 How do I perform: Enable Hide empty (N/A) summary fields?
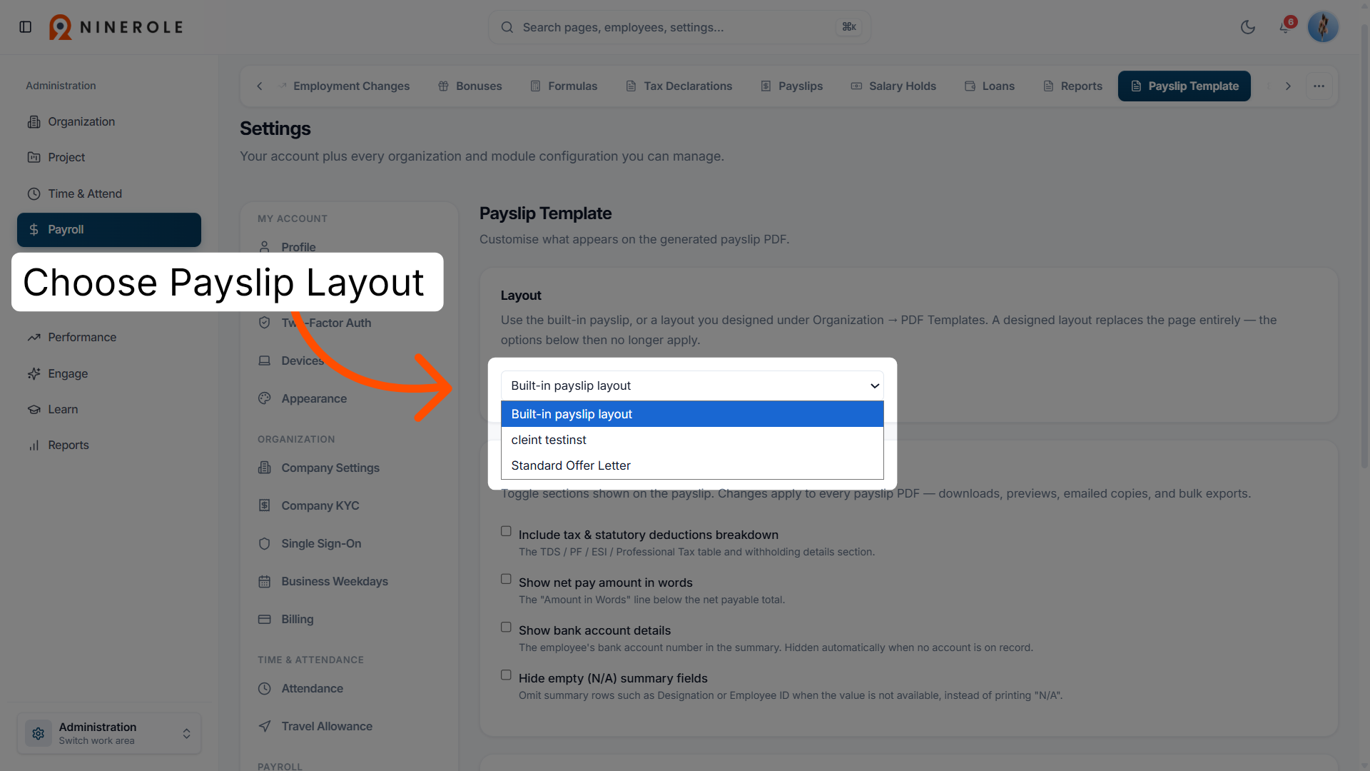[506, 675]
